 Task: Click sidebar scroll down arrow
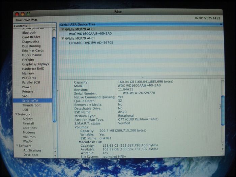click(55, 156)
